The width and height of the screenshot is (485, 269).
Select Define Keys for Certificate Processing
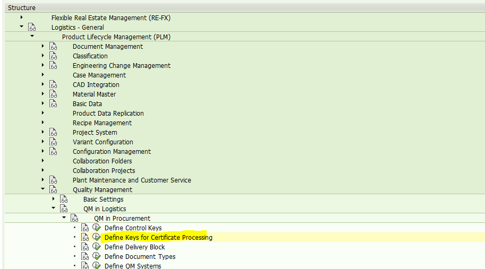coord(158,238)
